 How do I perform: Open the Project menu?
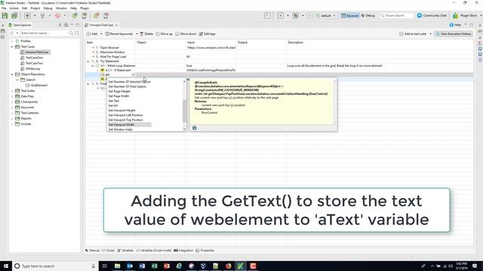35,8
